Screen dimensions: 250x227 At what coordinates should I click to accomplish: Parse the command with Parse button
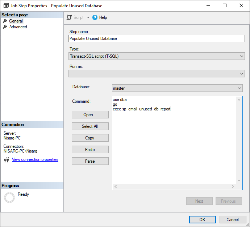(90, 161)
